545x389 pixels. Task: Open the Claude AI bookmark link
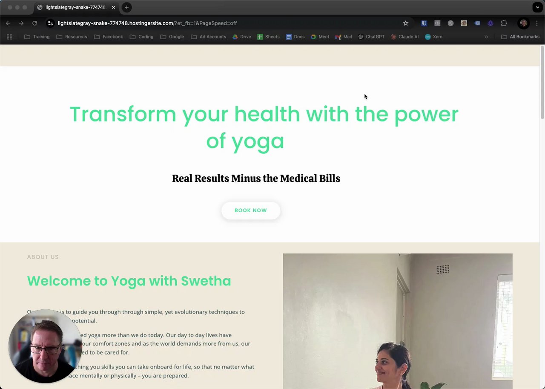404,37
